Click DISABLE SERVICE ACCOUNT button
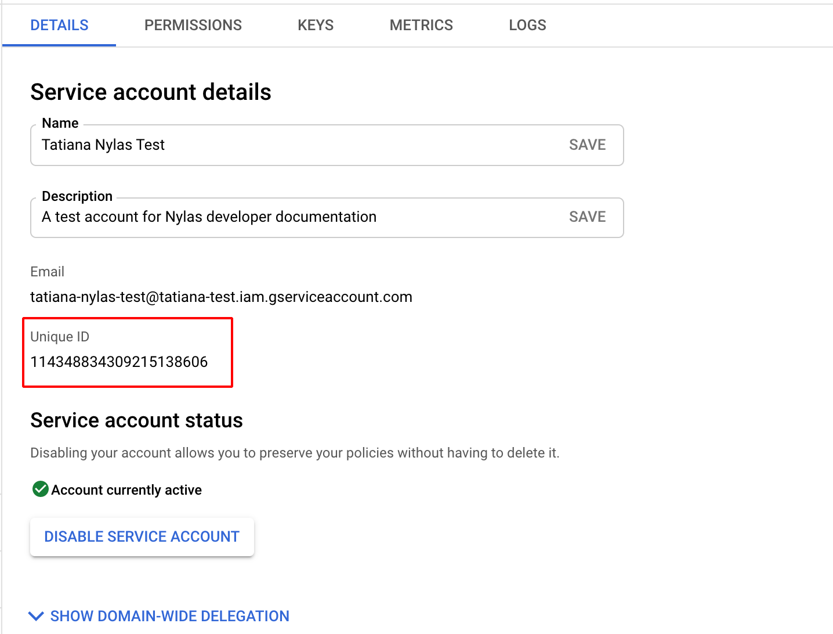This screenshot has height=634, width=833. click(x=142, y=536)
